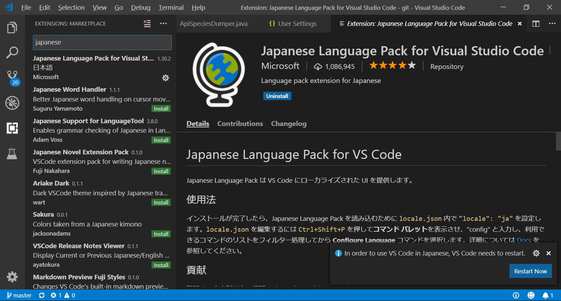Install VSCode Release Notes Viewer
Viewport: 561px width, 301px height.
point(161,265)
